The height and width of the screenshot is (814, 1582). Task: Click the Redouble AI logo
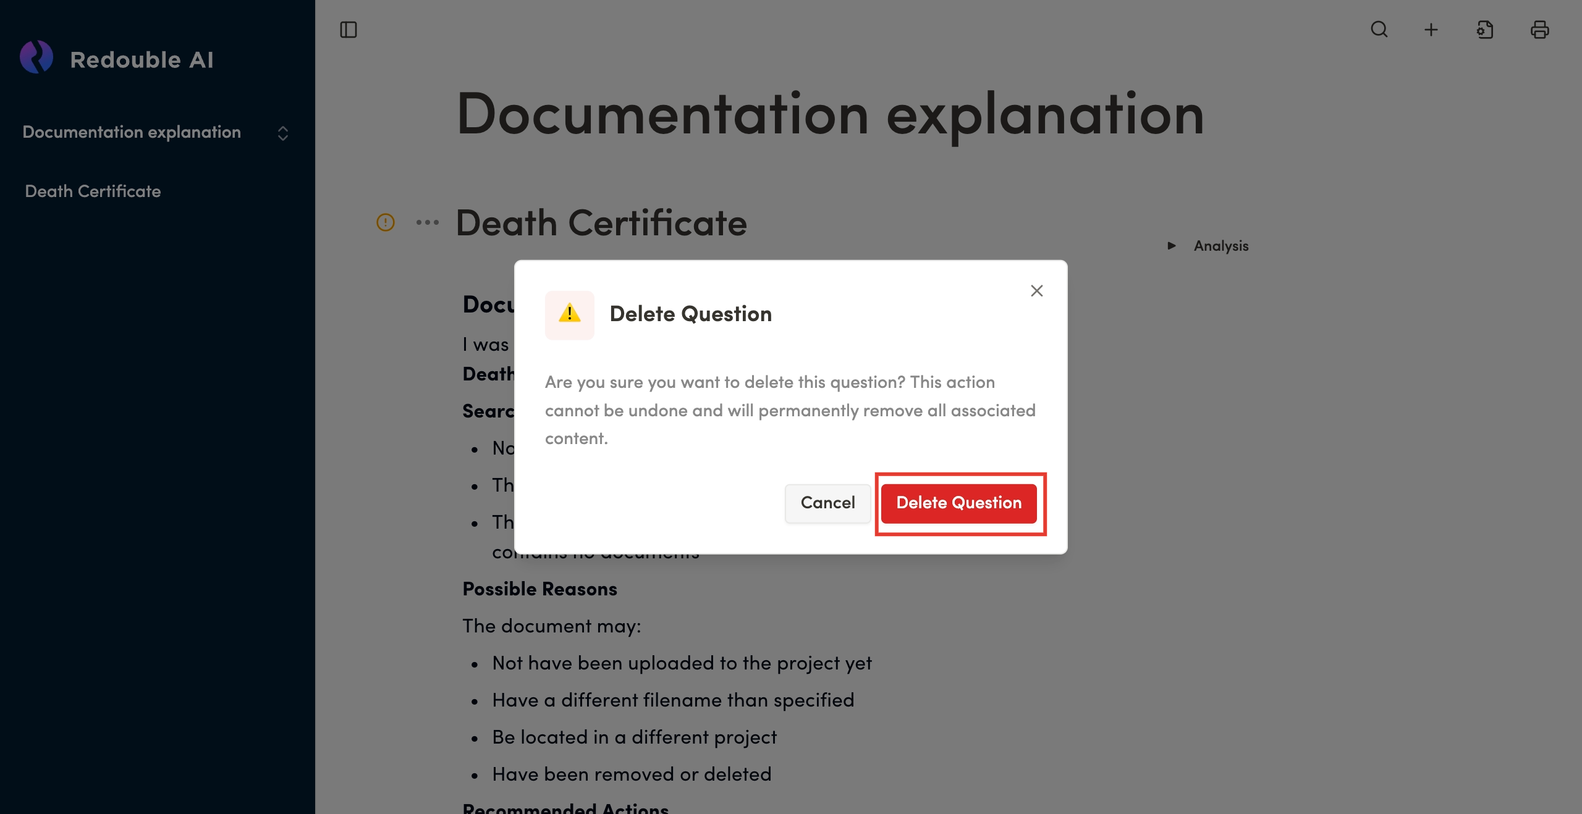coord(37,58)
